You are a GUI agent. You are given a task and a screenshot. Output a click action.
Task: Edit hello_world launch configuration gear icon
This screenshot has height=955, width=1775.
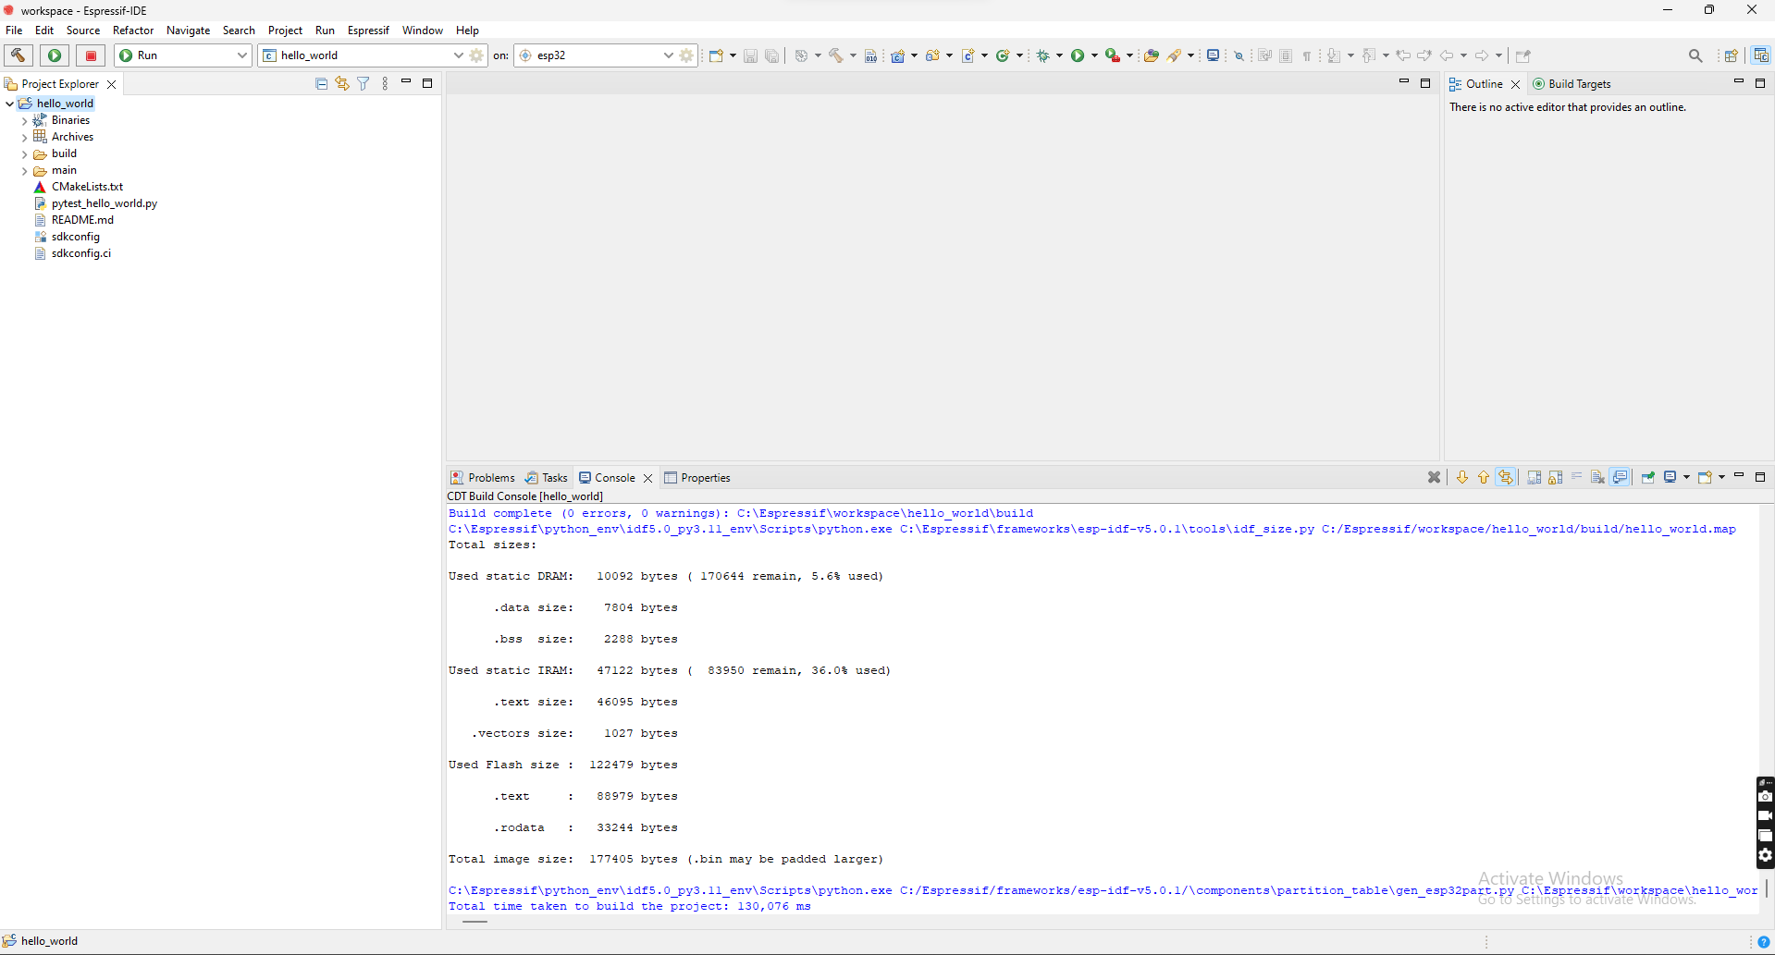(476, 55)
